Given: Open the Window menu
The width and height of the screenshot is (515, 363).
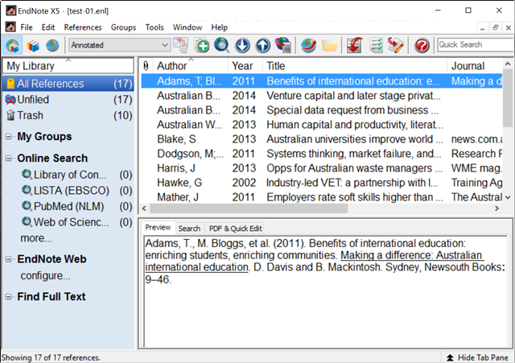Looking at the screenshot, I should [x=187, y=27].
